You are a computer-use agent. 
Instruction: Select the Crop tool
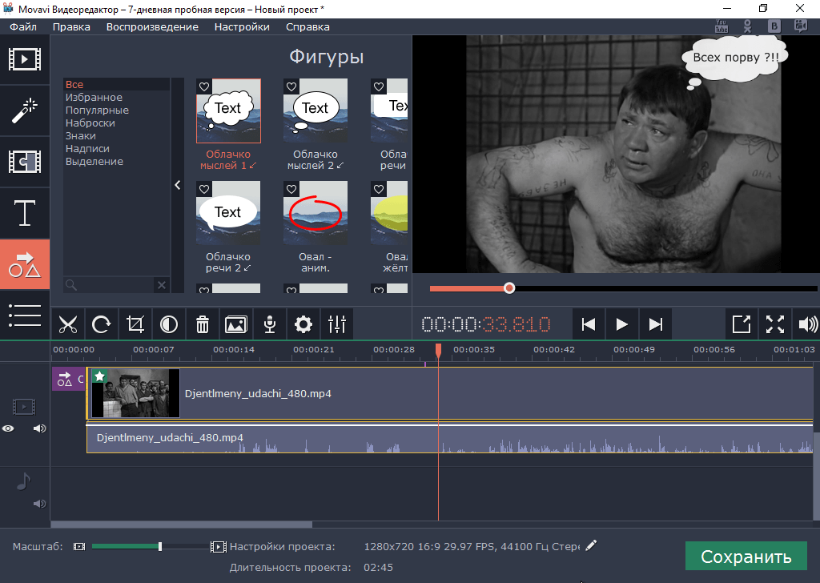[135, 324]
